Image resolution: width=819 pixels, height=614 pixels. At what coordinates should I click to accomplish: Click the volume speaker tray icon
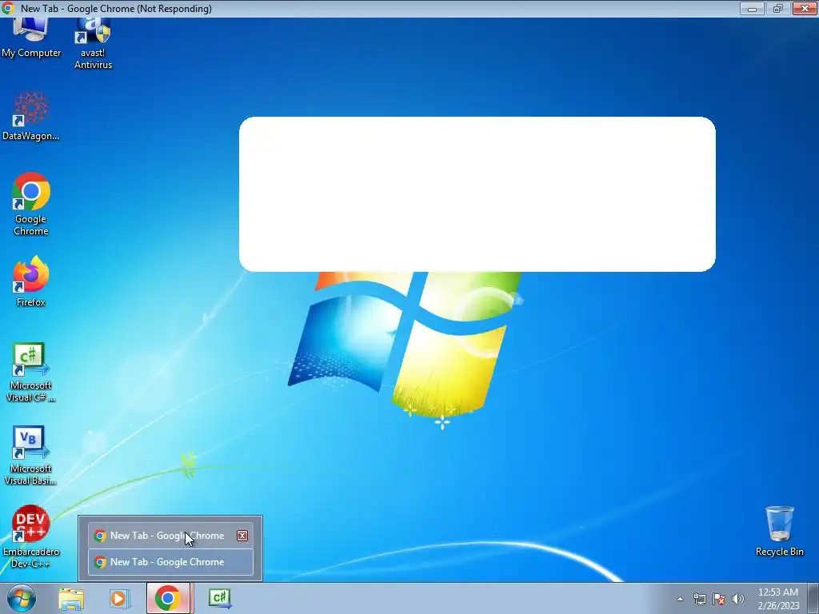[x=738, y=599]
